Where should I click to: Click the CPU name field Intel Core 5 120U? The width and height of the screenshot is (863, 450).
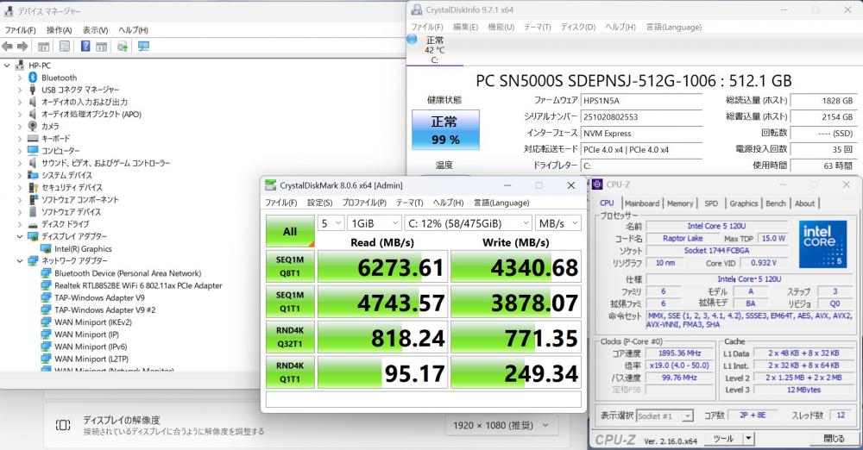(716, 226)
